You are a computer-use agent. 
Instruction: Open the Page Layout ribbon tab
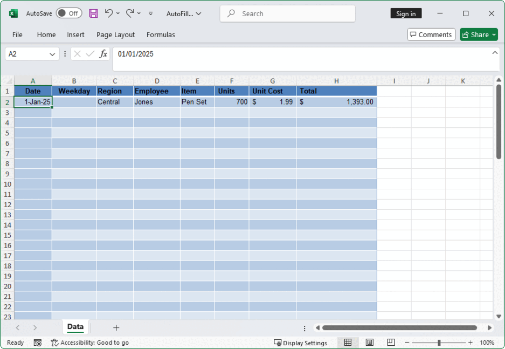115,35
